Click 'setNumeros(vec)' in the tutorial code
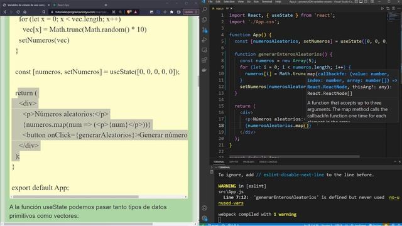The width and height of the screenshot is (402, 226). point(44,40)
